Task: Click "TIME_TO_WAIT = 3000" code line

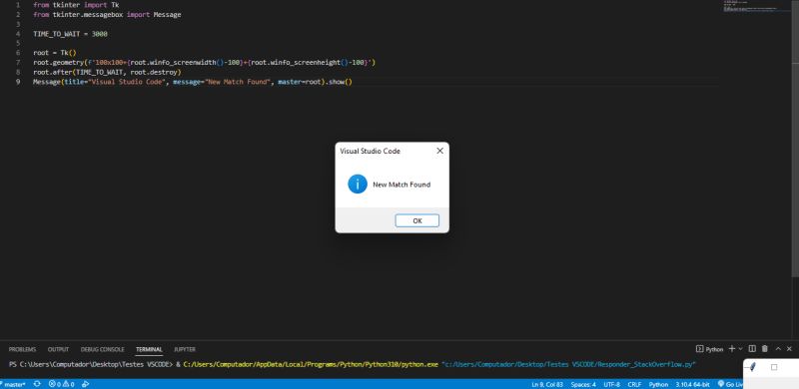Action: pyautogui.click(x=70, y=34)
